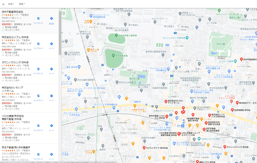Select red map pin for 株式会社大内商事 北口支店

click(206, 123)
